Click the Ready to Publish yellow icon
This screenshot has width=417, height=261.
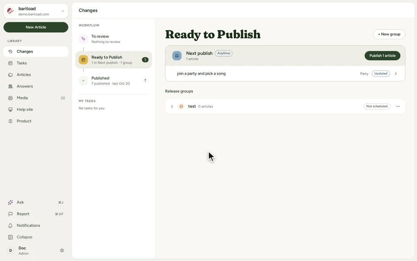[x=83, y=60]
